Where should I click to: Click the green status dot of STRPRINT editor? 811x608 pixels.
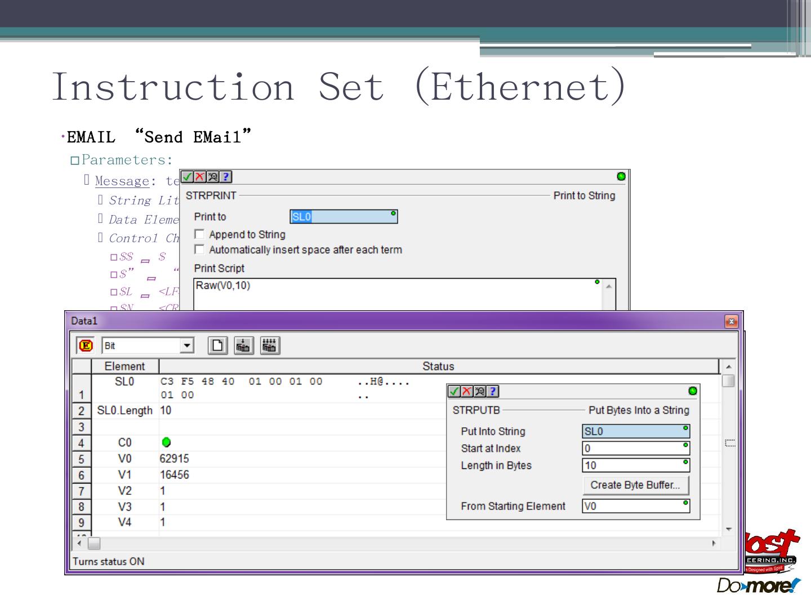coord(621,176)
